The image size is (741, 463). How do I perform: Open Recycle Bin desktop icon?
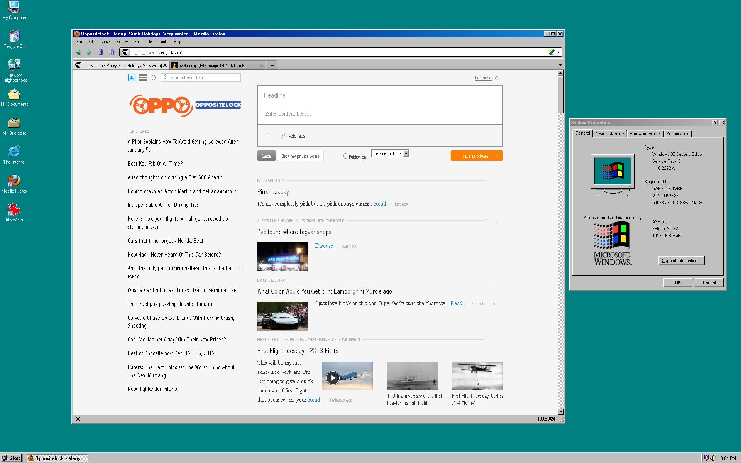[14, 39]
